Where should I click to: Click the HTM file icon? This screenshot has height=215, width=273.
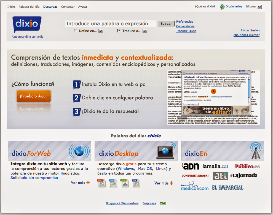pos(113,183)
